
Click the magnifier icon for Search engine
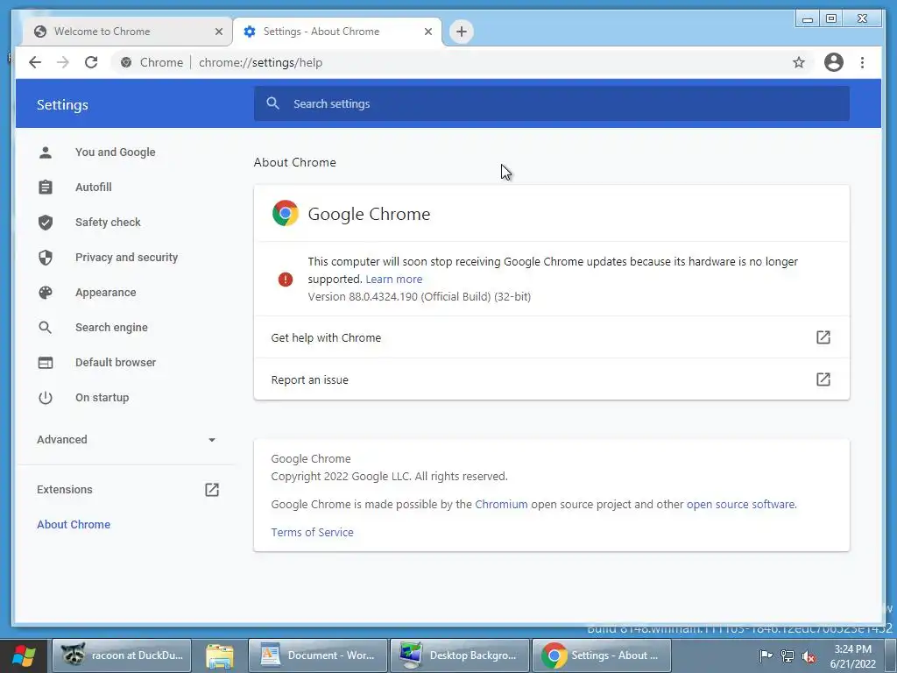coord(46,328)
